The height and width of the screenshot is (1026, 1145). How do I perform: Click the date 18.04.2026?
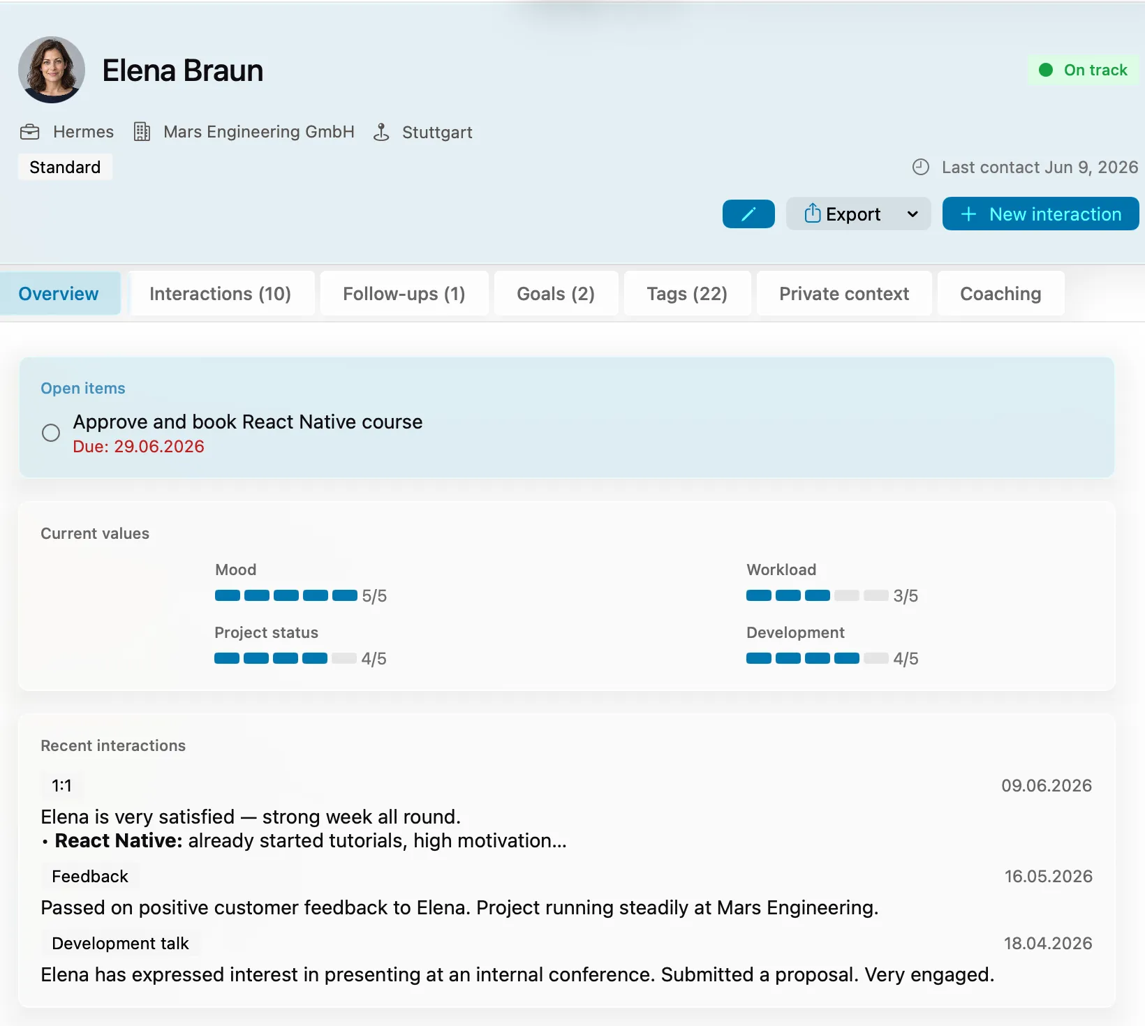[x=1048, y=944]
